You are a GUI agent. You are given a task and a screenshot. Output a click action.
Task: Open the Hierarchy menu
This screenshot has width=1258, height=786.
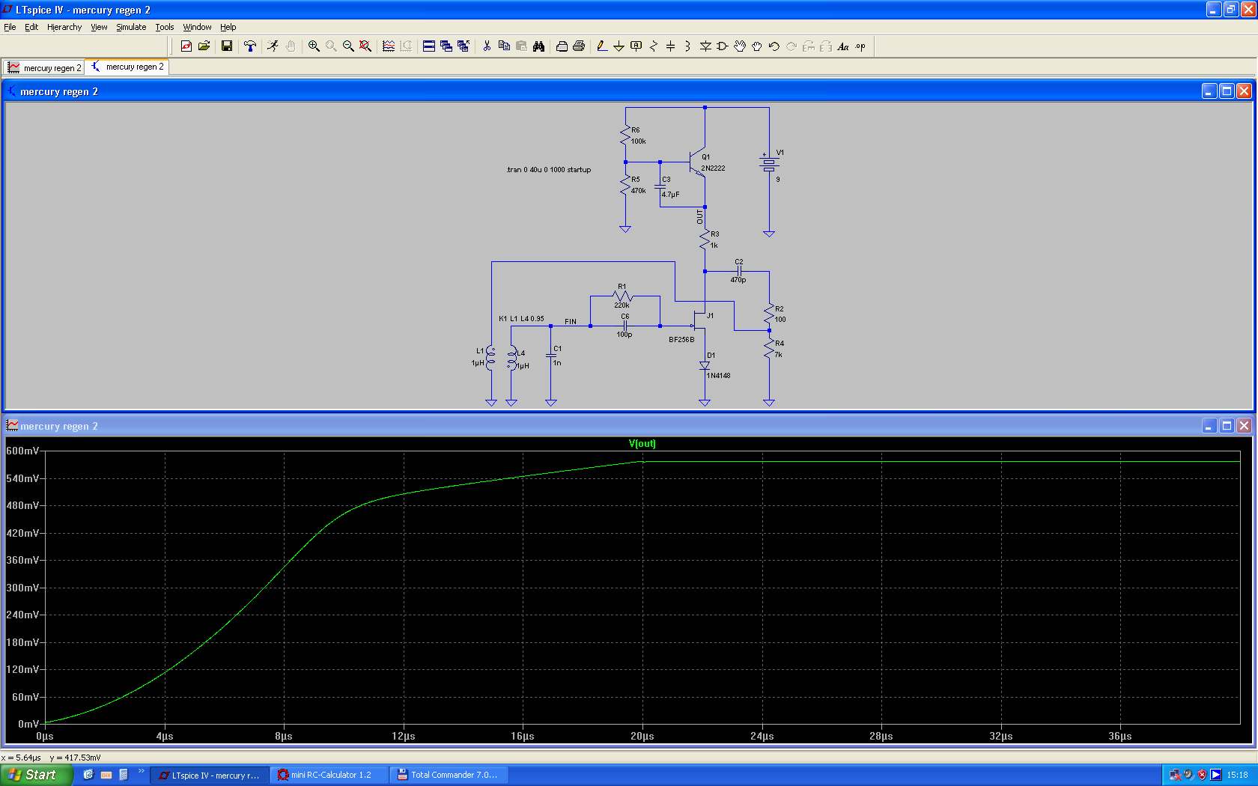pyautogui.click(x=64, y=27)
